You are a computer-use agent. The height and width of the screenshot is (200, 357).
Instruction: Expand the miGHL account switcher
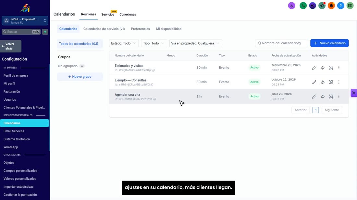[x=25, y=21]
